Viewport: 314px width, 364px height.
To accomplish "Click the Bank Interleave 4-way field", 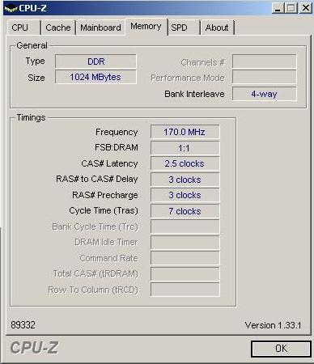I will click(x=265, y=94).
